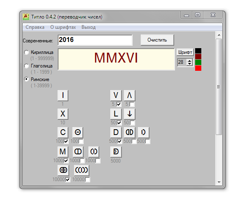The height and width of the screenshot is (200, 247).
Task: Click the vertical scrollbar down arrow
Action: (x=219, y=182)
